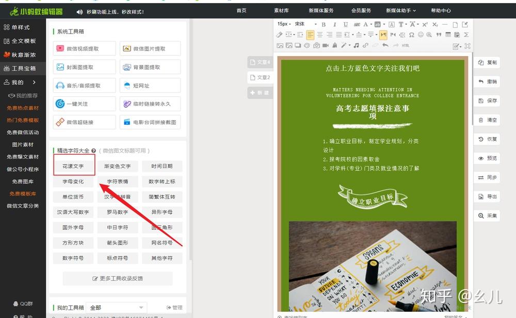Insert special character Omega symbol
This screenshot has width=516, height=318.
[x=412, y=35]
